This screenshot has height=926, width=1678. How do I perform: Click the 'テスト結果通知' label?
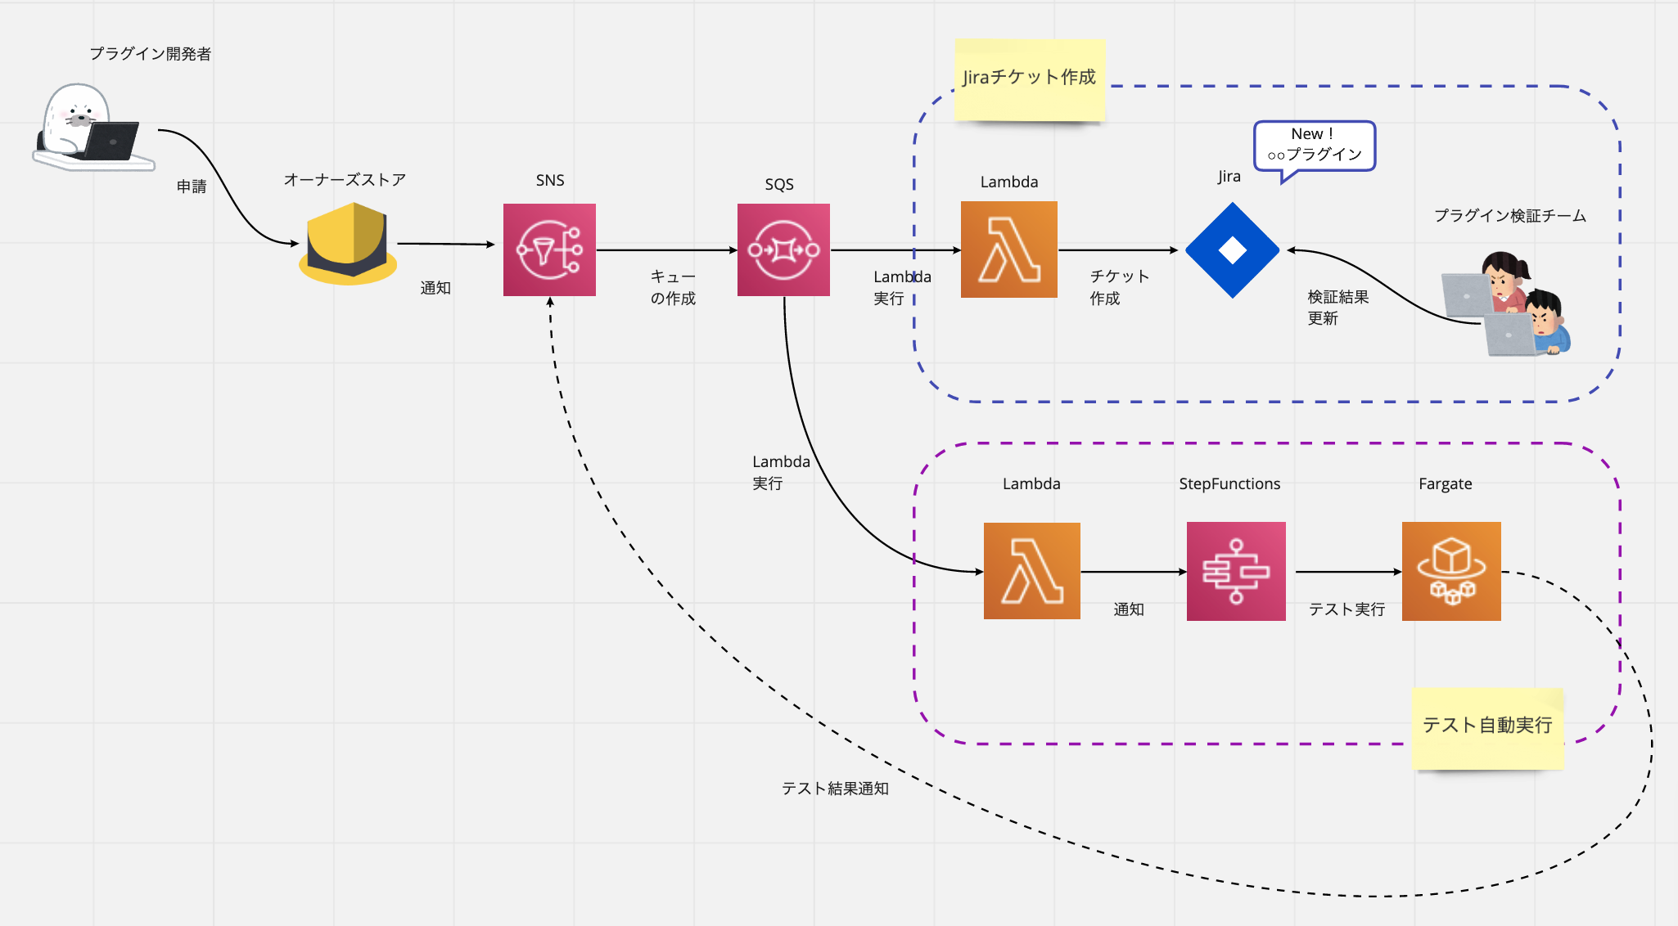click(835, 789)
